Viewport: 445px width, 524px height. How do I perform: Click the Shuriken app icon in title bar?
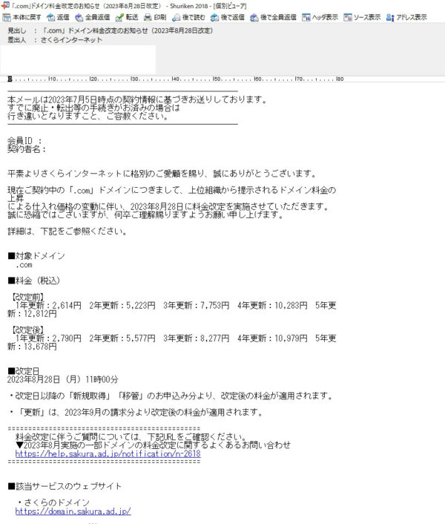(5, 5)
